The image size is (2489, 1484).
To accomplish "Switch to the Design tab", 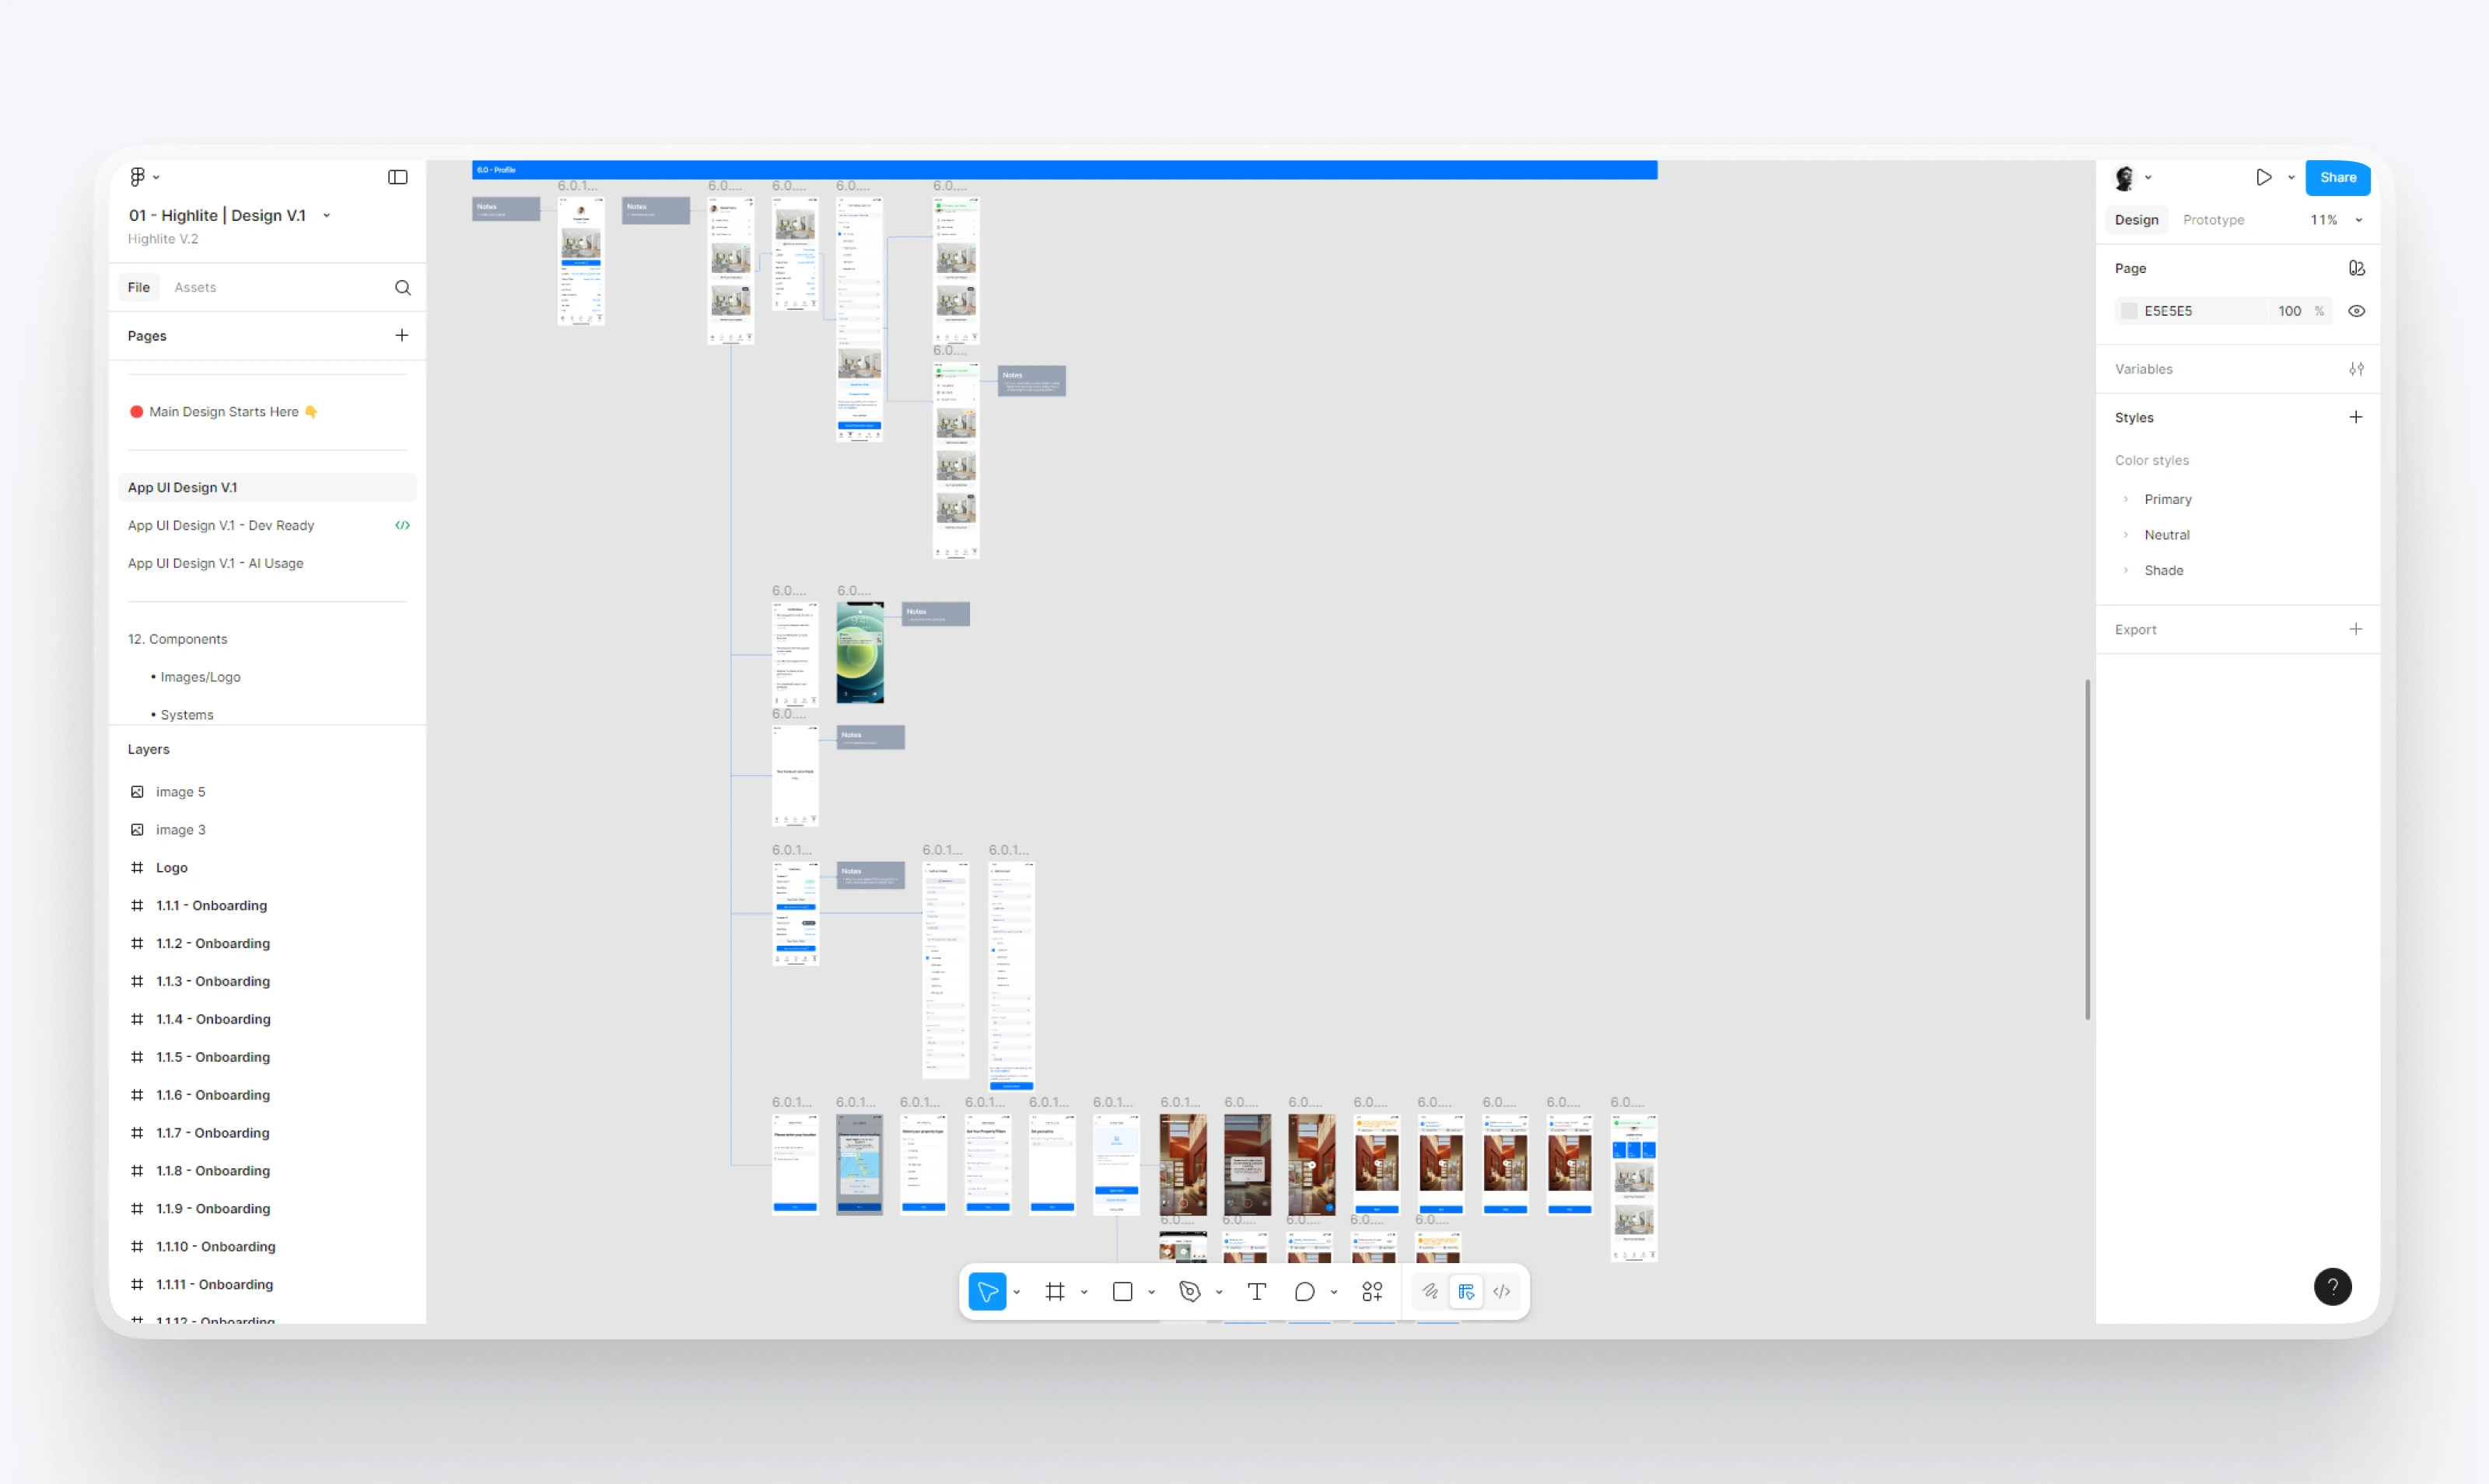I will click(2136, 220).
